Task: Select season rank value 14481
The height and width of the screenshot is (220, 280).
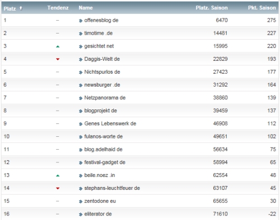Action: click(x=221, y=33)
